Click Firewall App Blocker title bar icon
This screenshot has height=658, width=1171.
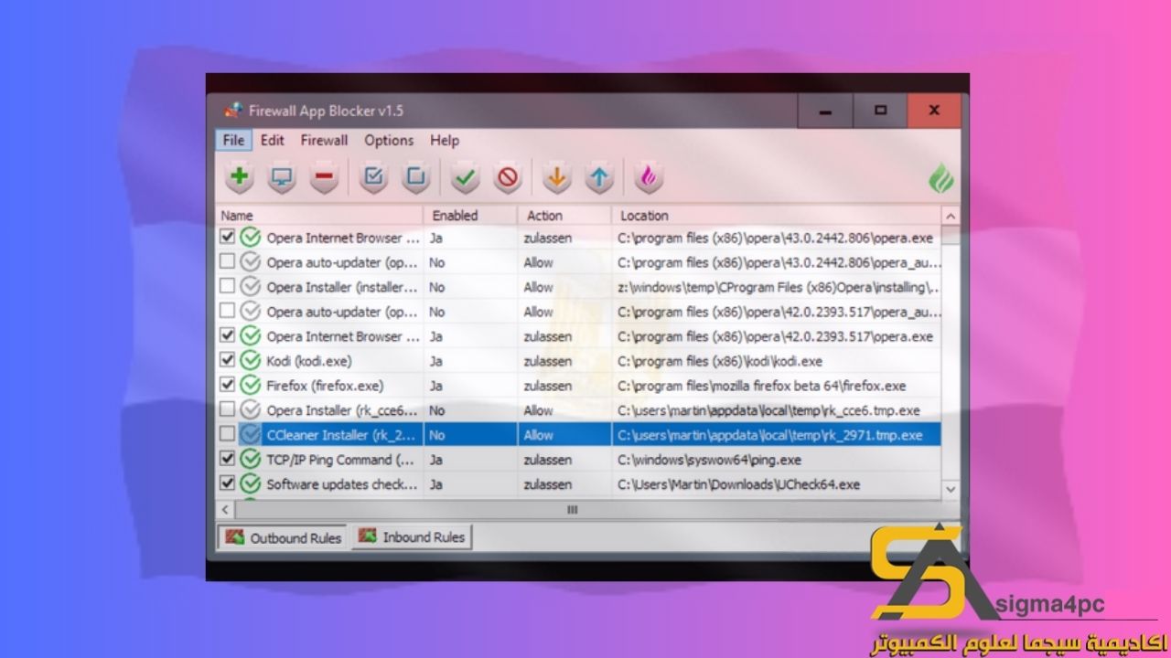point(232,111)
